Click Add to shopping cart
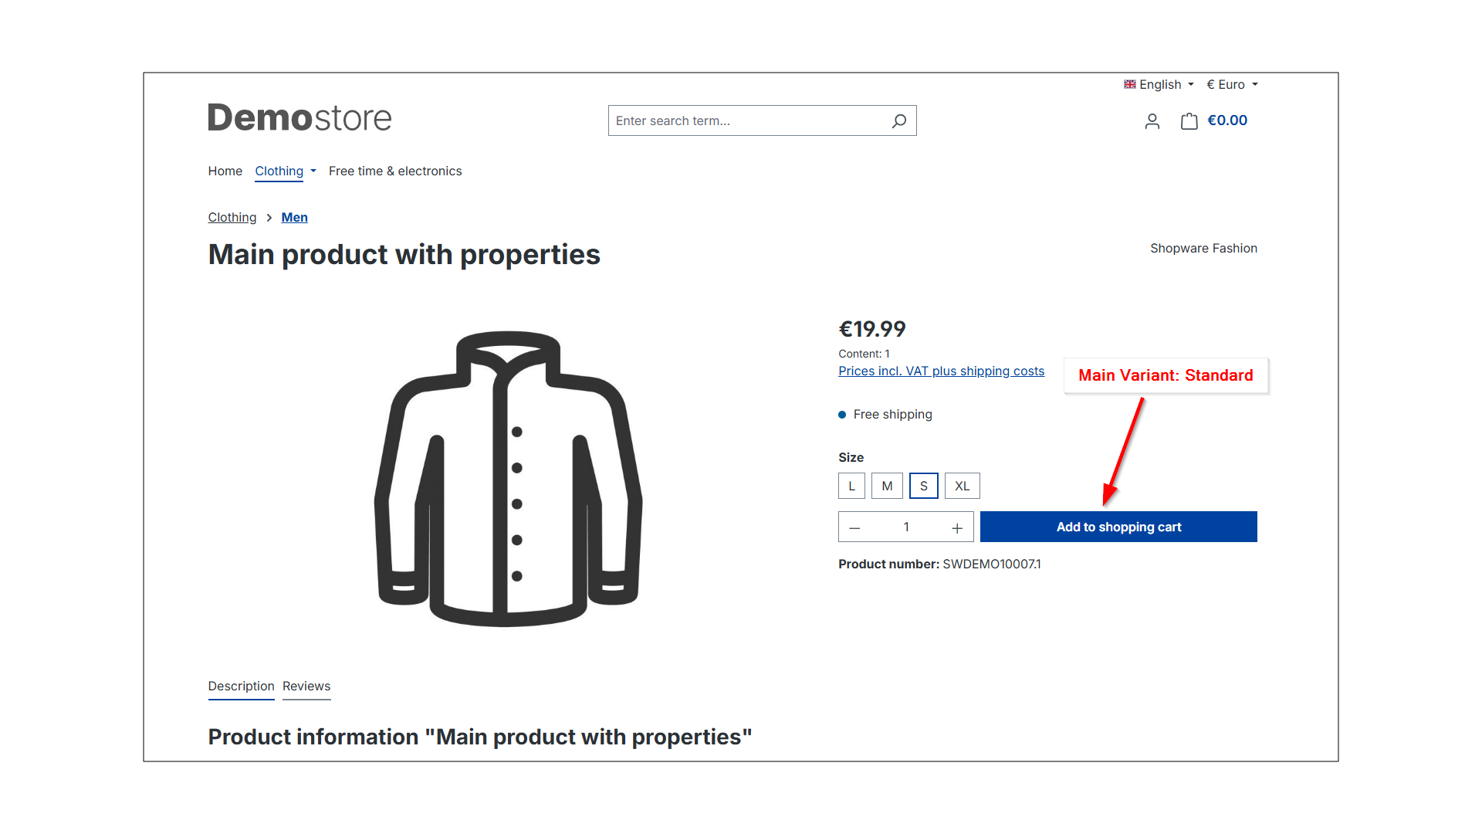1482x834 pixels. coord(1118,527)
